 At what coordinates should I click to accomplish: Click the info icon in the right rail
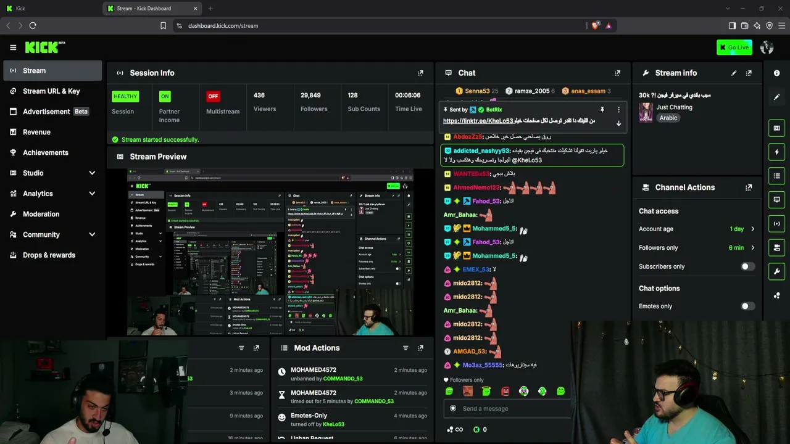click(x=776, y=73)
